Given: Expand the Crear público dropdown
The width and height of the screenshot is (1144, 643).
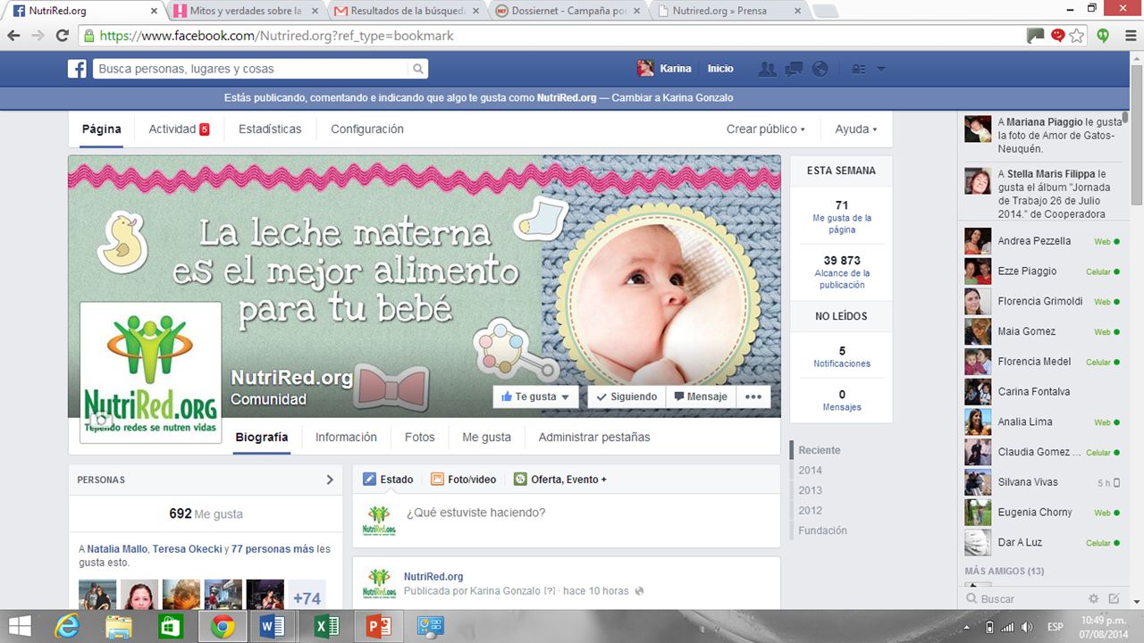Looking at the screenshot, I should (x=765, y=129).
